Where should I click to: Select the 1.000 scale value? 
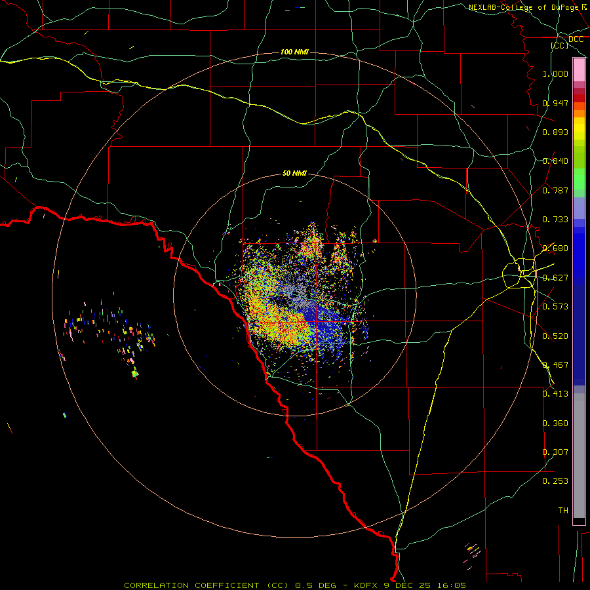click(555, 73)
